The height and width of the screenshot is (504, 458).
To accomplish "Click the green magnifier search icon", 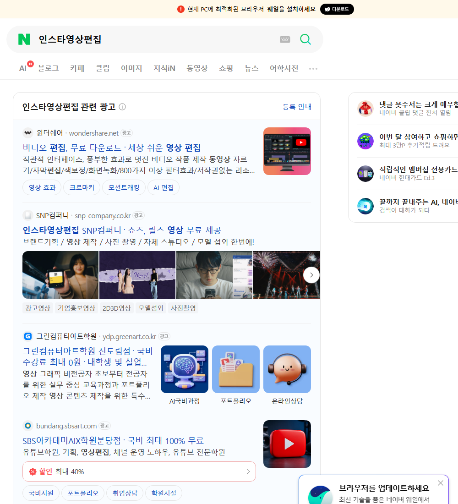I will [305, 39].
